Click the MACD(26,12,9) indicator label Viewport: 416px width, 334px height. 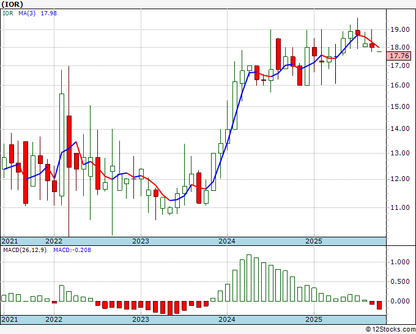pyautogui.click(x=24, y=250)
